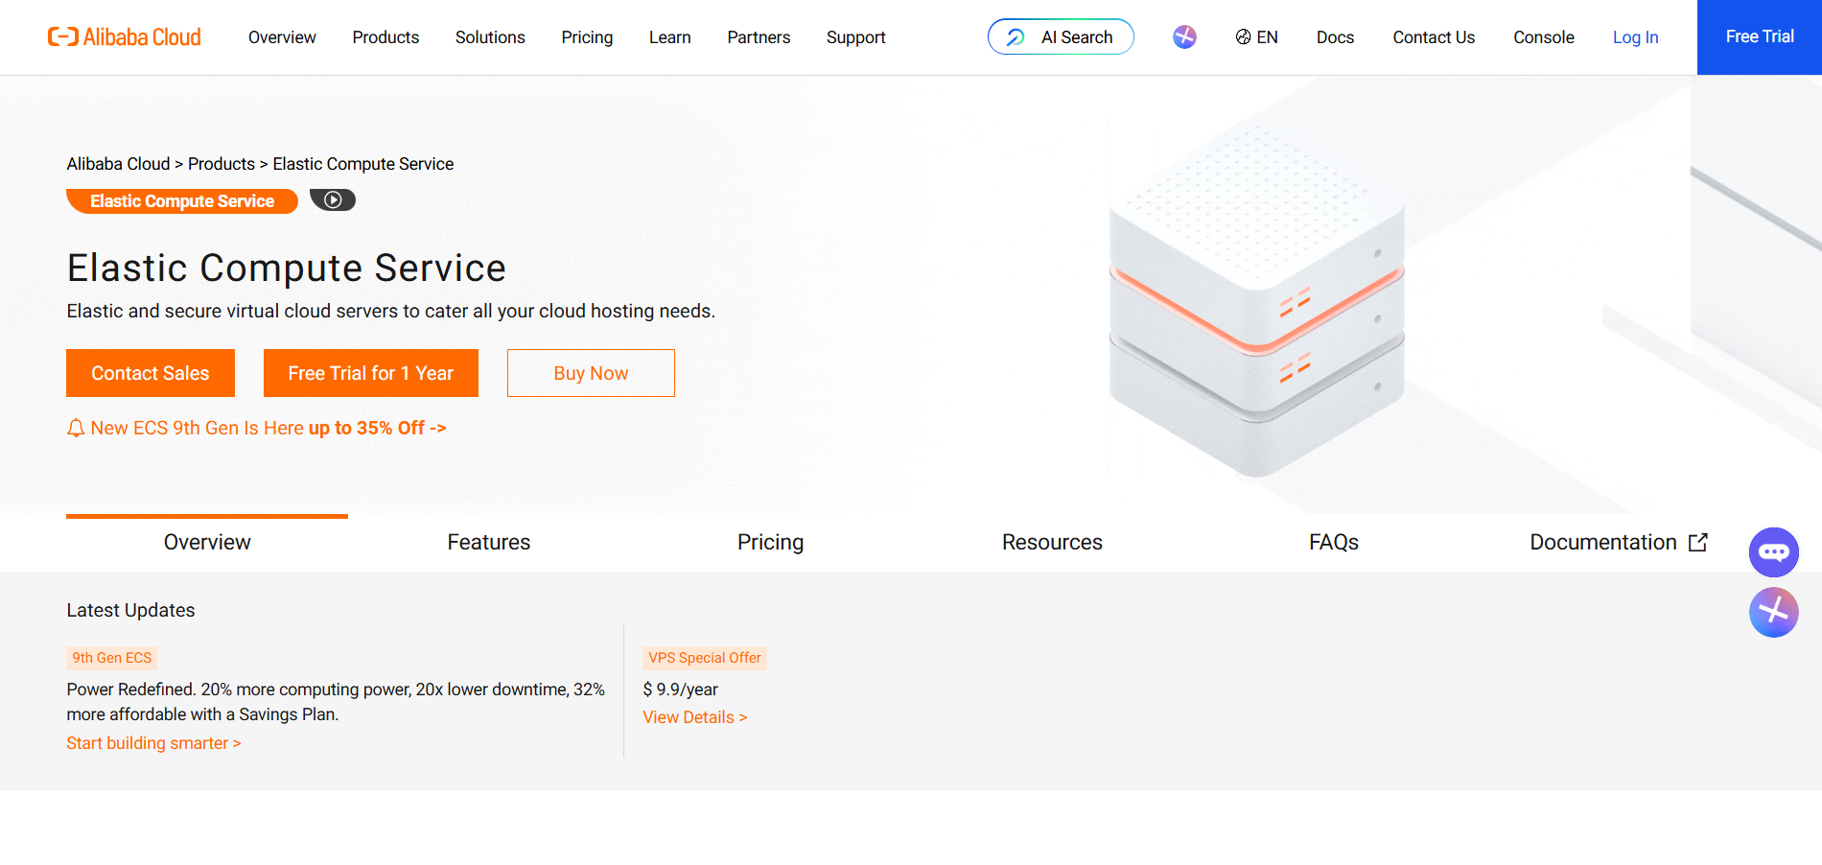View details of the VPS Special Offer
Viewport: 1822px width, 865px height.
[694, 716]
